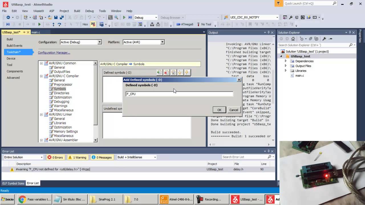Screen dimensions: 365x205
Task: Click the Move Down arrow above symbols list
Action: point(187,73)
